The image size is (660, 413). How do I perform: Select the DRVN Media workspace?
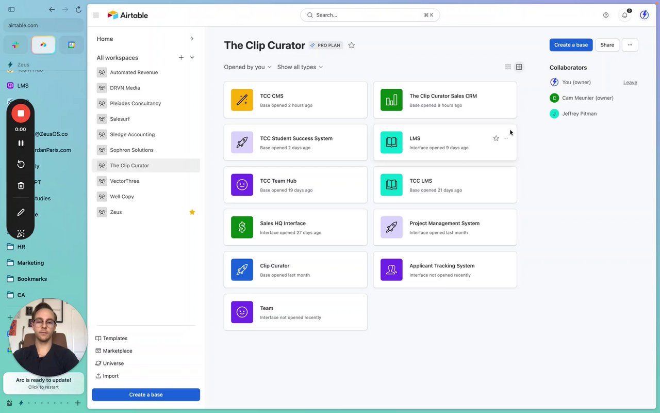coord(146,88)
